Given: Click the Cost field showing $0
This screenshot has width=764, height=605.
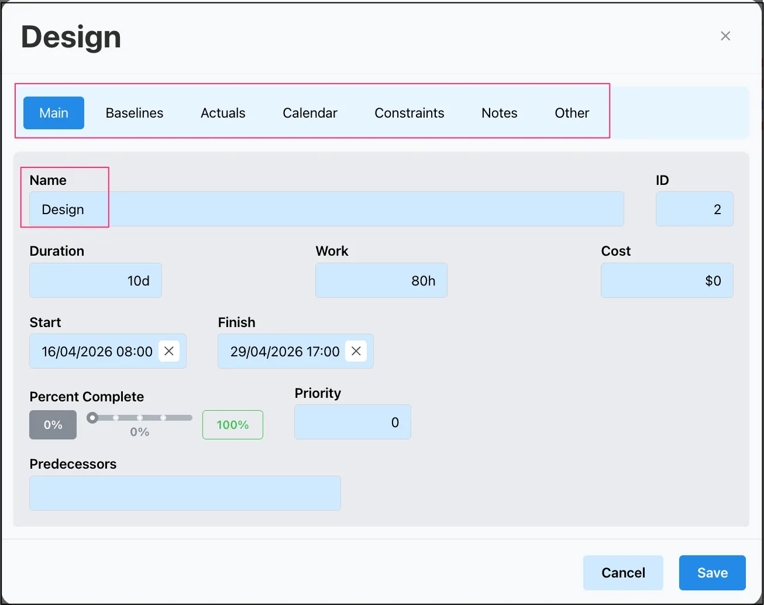Looking at the screenshot, I should pyautogui.click(x=667, y=280).
